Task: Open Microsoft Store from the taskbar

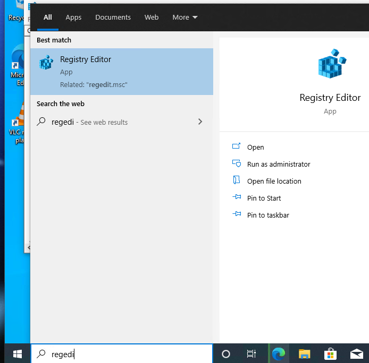Action: pyautogui.click(x=330, y=354)
